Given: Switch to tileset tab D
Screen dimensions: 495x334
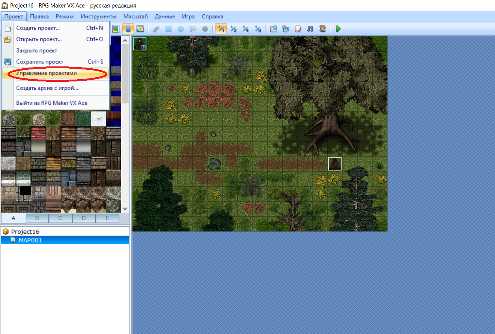Looking at the screenshot, I should tap(84, 218).
